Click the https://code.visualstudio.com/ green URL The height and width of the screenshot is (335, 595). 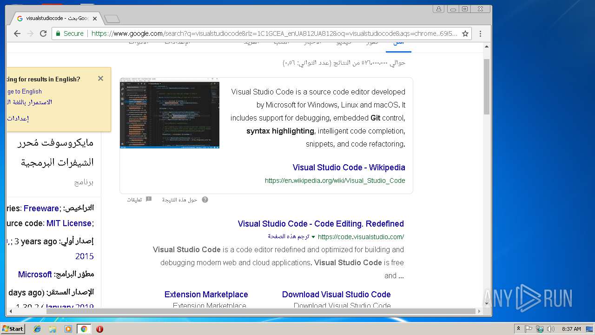pyautogui.click(x=361, y=237)
